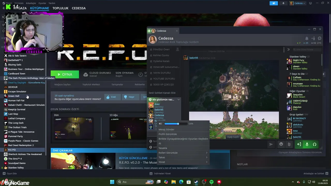Open the Arkadaşlar menu in Steam menu bar

click(x=31, y=3)
